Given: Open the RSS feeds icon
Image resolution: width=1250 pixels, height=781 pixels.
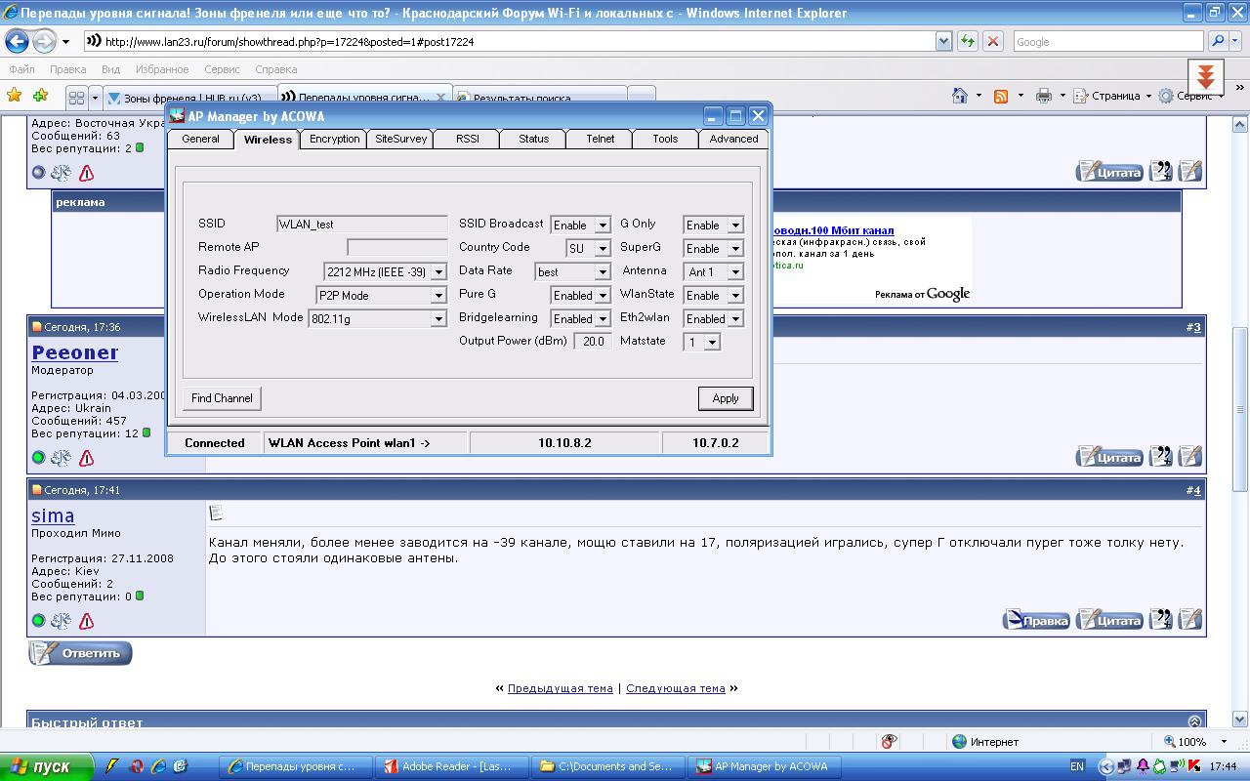Looking at the screenshot, I should [x=1001, y=96].
